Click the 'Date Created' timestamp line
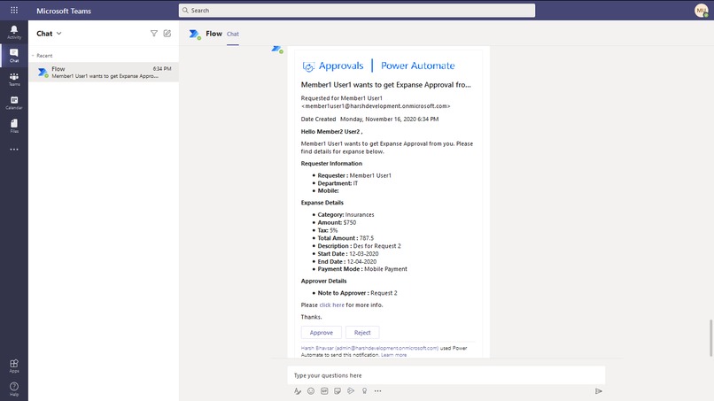The height and width of the screenshot is (401, 714). [x=369, y=120]
